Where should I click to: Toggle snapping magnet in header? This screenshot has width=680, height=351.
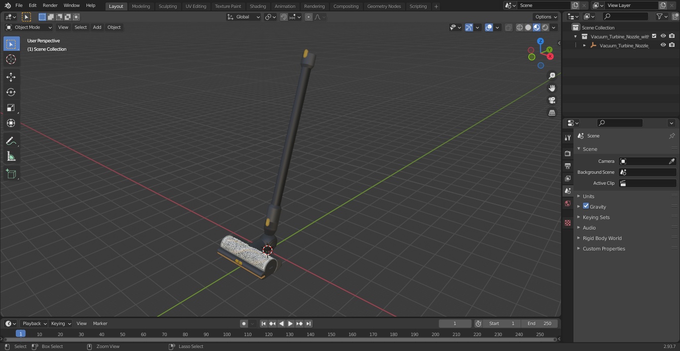[284, 17]
